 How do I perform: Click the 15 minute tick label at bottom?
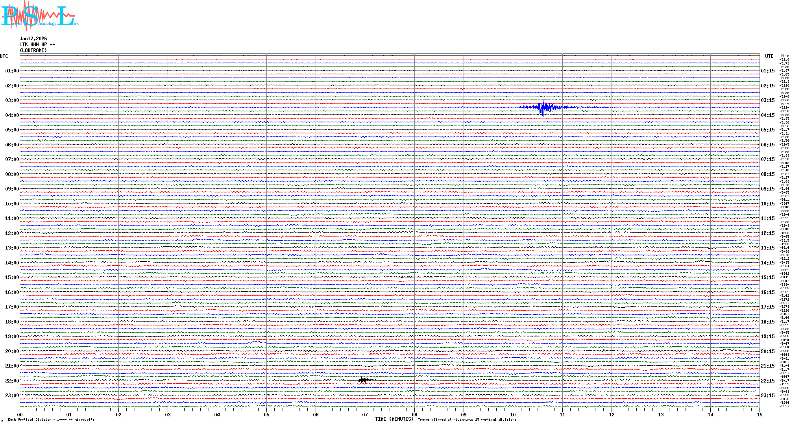[759, 415]
